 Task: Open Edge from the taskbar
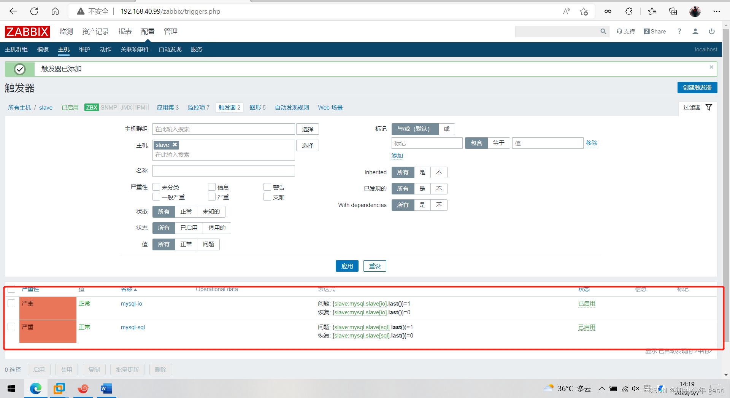click(36, 388)
